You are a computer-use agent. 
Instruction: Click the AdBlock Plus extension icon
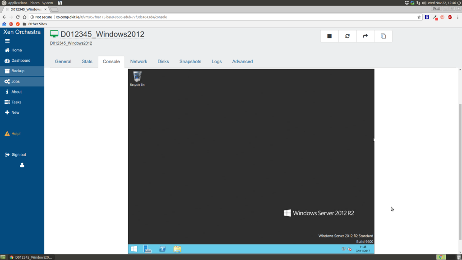(x=450, y=17)
